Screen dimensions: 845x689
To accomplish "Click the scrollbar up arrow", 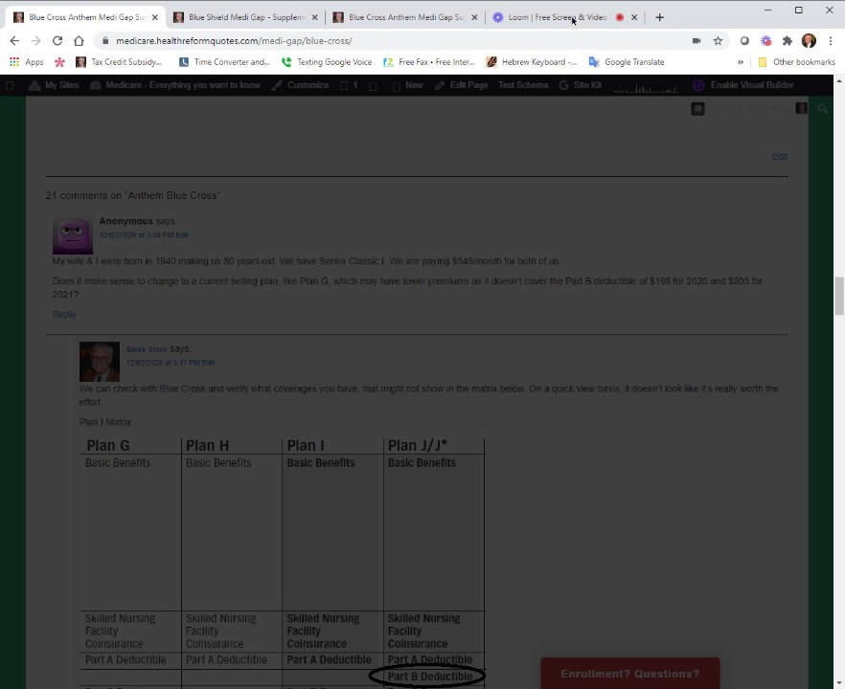I will [839, 80].
